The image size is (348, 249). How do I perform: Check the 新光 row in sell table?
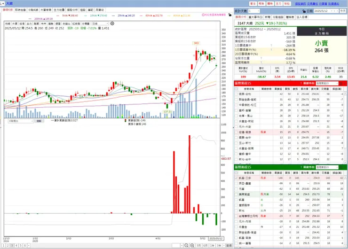coord(236,210)
